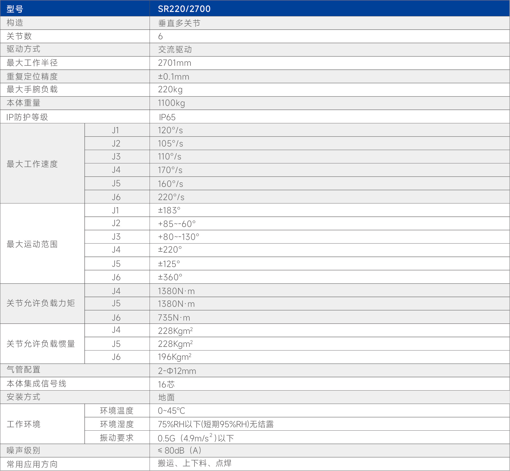Screen dimensions: 510x471
Task: Select the 0~45℃ ambient temperature value
Action: click(171, 411)
